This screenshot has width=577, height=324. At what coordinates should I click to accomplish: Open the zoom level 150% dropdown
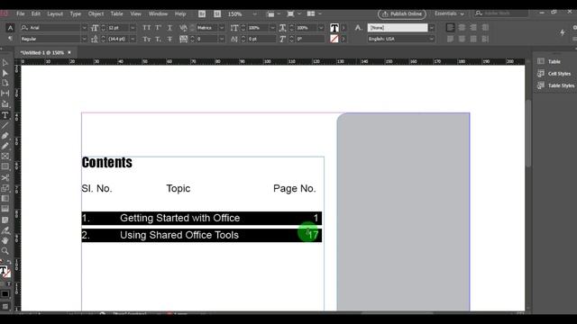click(254, 14)
